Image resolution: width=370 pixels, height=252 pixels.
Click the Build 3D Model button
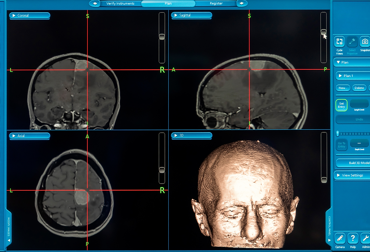point(353,163)
